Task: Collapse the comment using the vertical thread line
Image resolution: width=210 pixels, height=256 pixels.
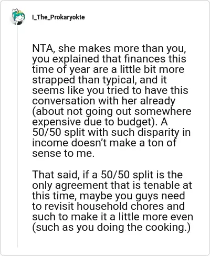Action: (x=17, y=136)
